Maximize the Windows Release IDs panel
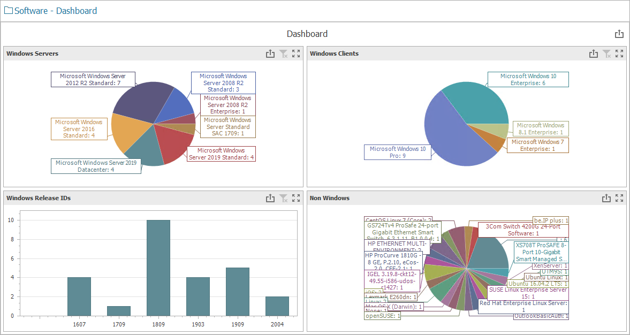This screenshot has width=630, height=335. 296,197
